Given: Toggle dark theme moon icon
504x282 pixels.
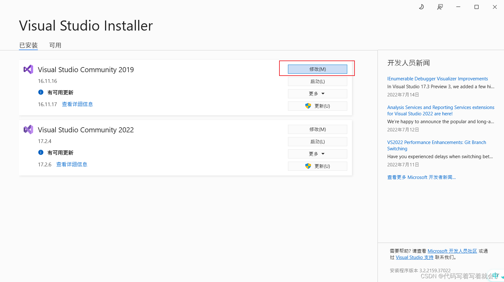Looking at the screenshot, I should [x=421, y=7].
